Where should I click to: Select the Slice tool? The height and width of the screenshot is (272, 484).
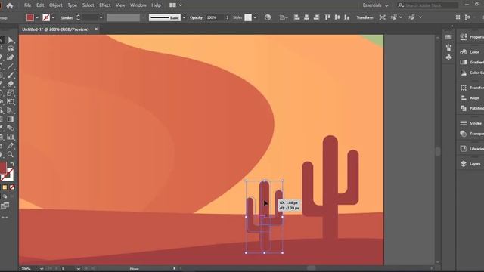click(11, 146)
